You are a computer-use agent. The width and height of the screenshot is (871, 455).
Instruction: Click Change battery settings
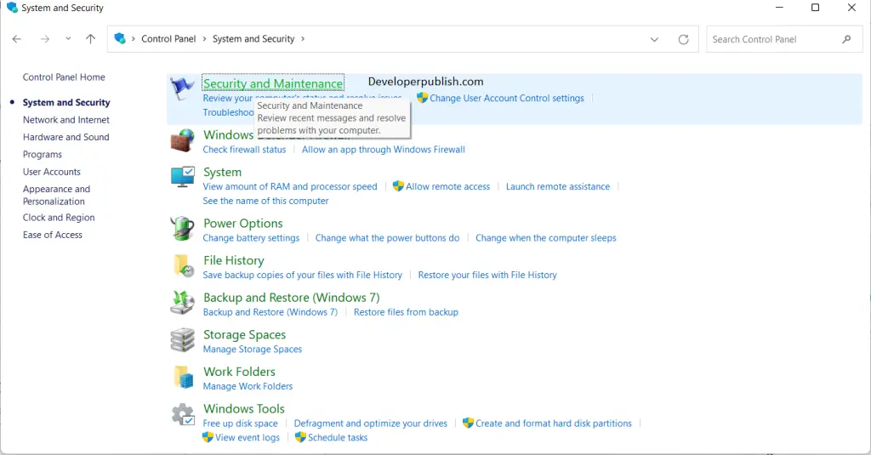point(251,238)
